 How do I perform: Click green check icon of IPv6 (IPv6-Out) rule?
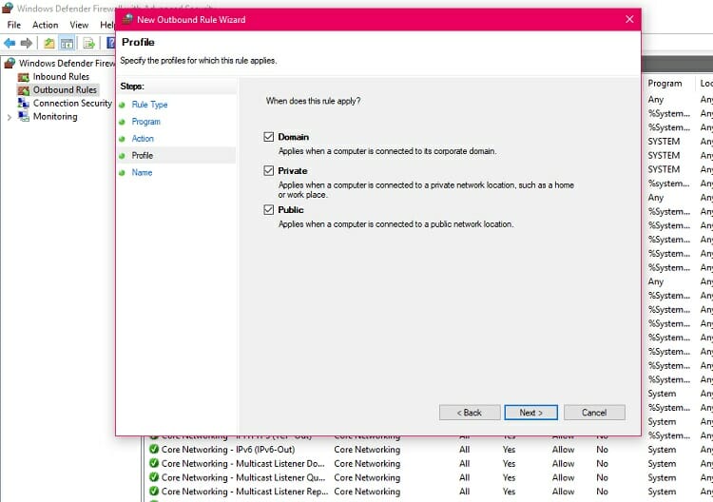[x=154, y=450]
